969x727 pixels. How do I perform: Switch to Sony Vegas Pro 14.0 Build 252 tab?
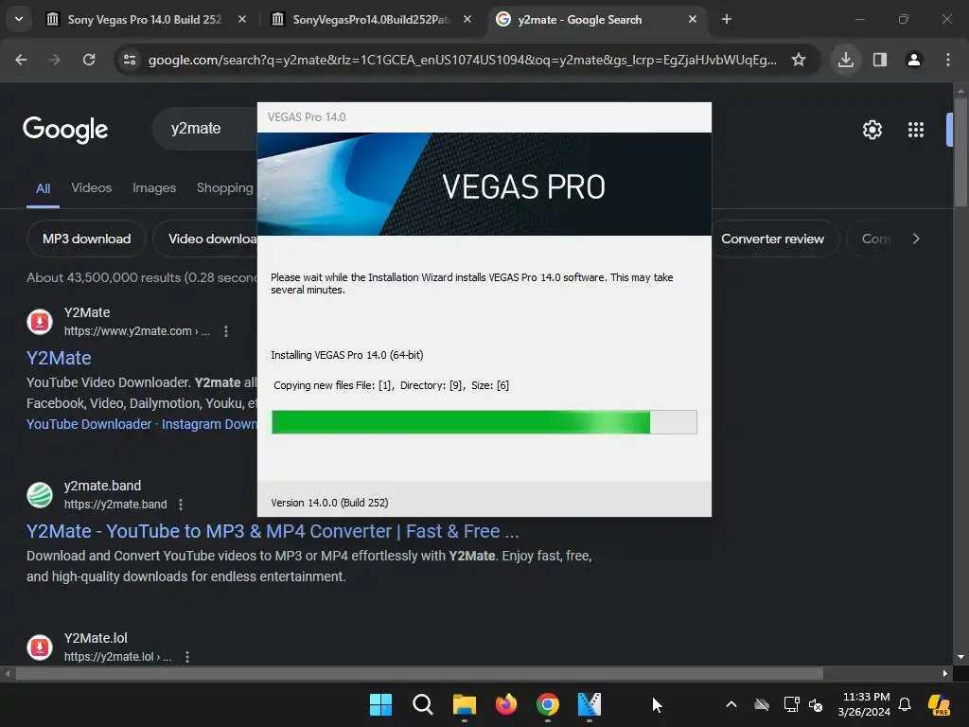(145, 19)
